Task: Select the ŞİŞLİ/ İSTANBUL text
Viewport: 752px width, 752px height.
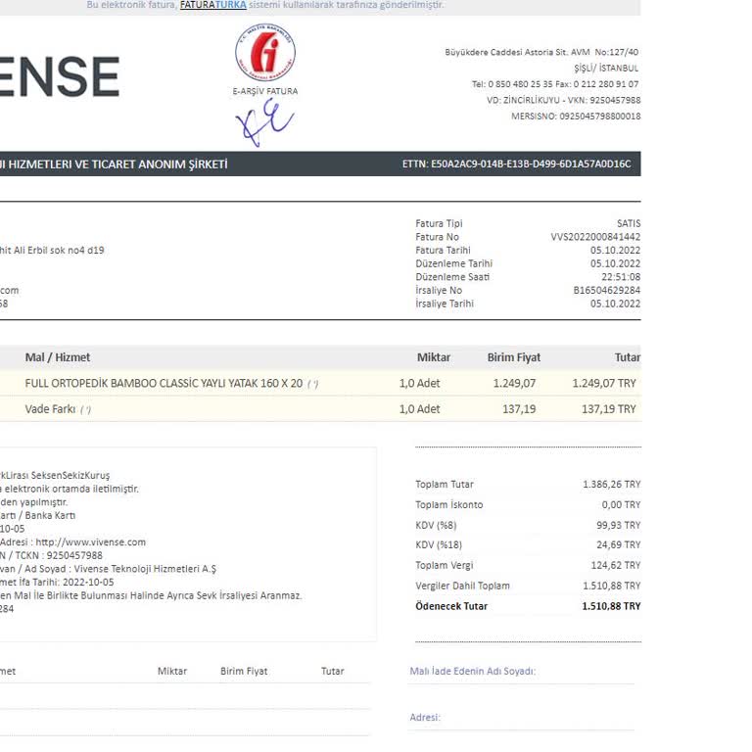Action: click(606, 69)
